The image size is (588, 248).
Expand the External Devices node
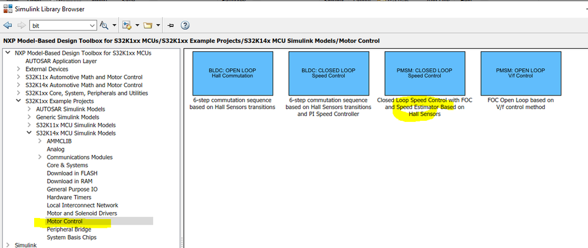tap(18, 69)
